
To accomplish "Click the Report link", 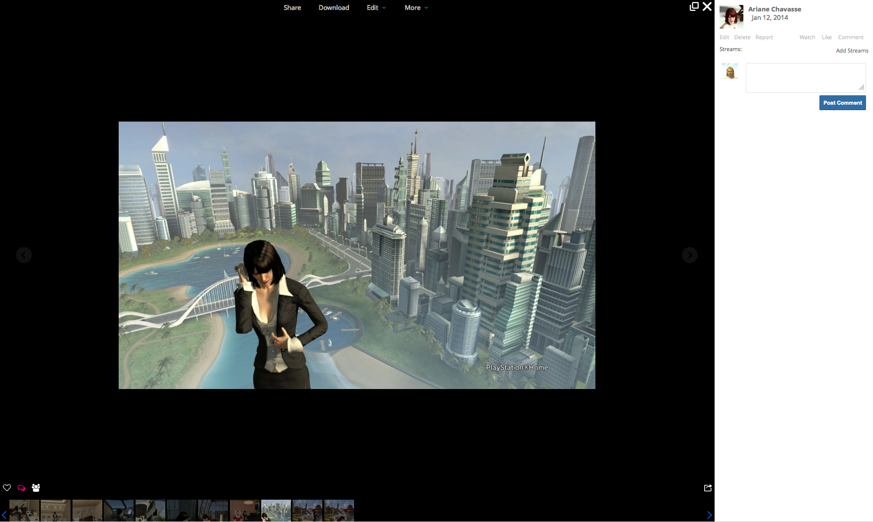I will [x=764, y=37].
